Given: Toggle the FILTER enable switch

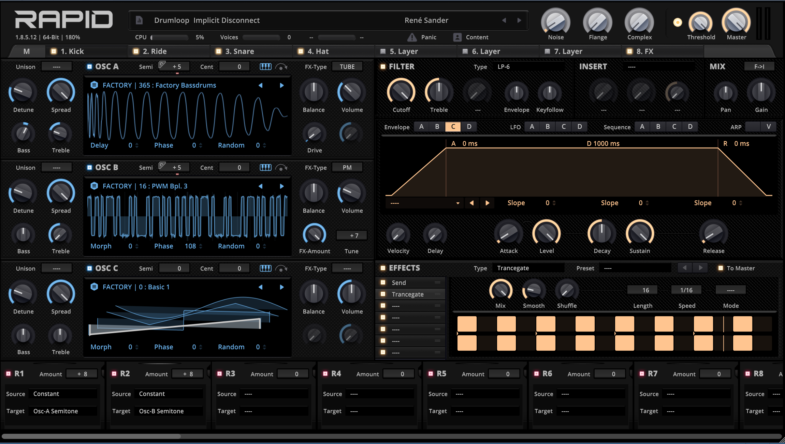Looking at the screenshot, I should click(x=383, y=67).
